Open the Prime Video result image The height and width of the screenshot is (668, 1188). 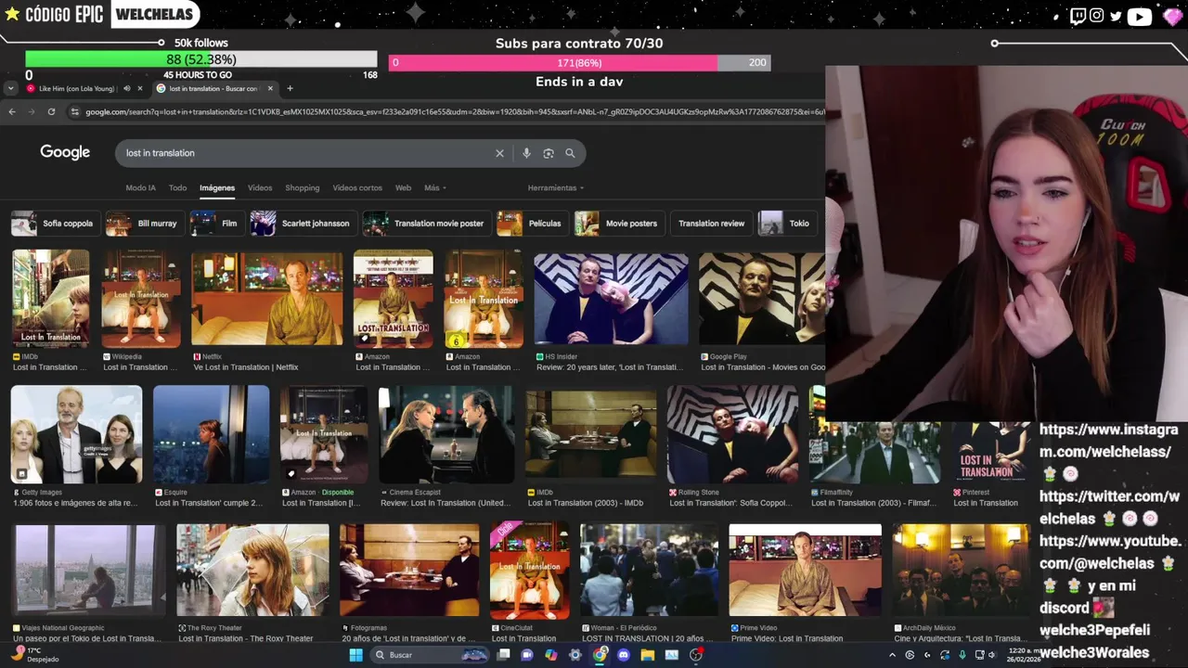pyautogui.click(x=805, y=571)
